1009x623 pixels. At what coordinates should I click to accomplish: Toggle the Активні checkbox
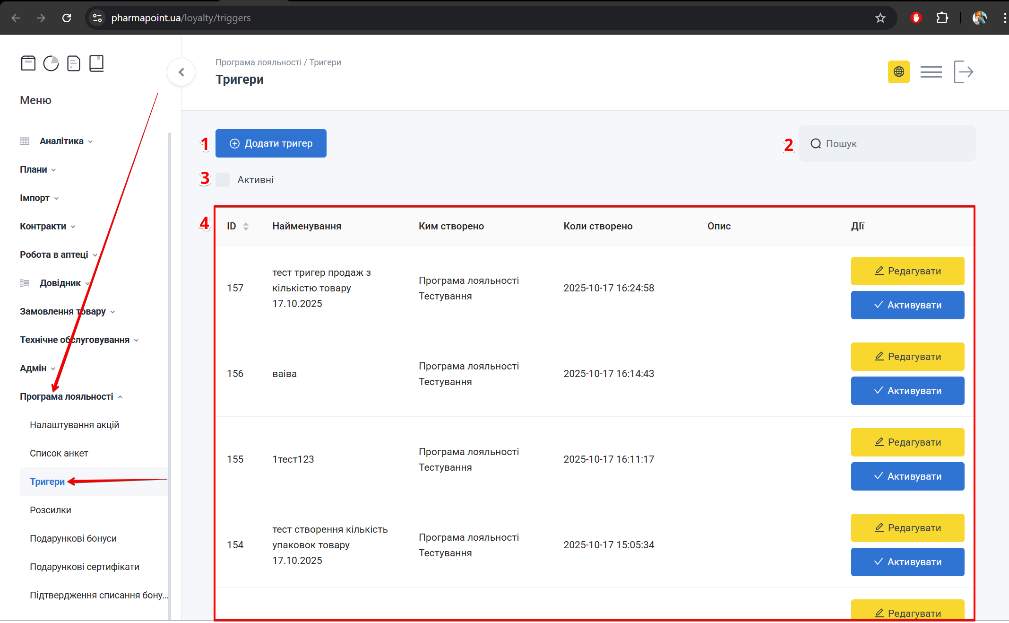click(223, 180)
